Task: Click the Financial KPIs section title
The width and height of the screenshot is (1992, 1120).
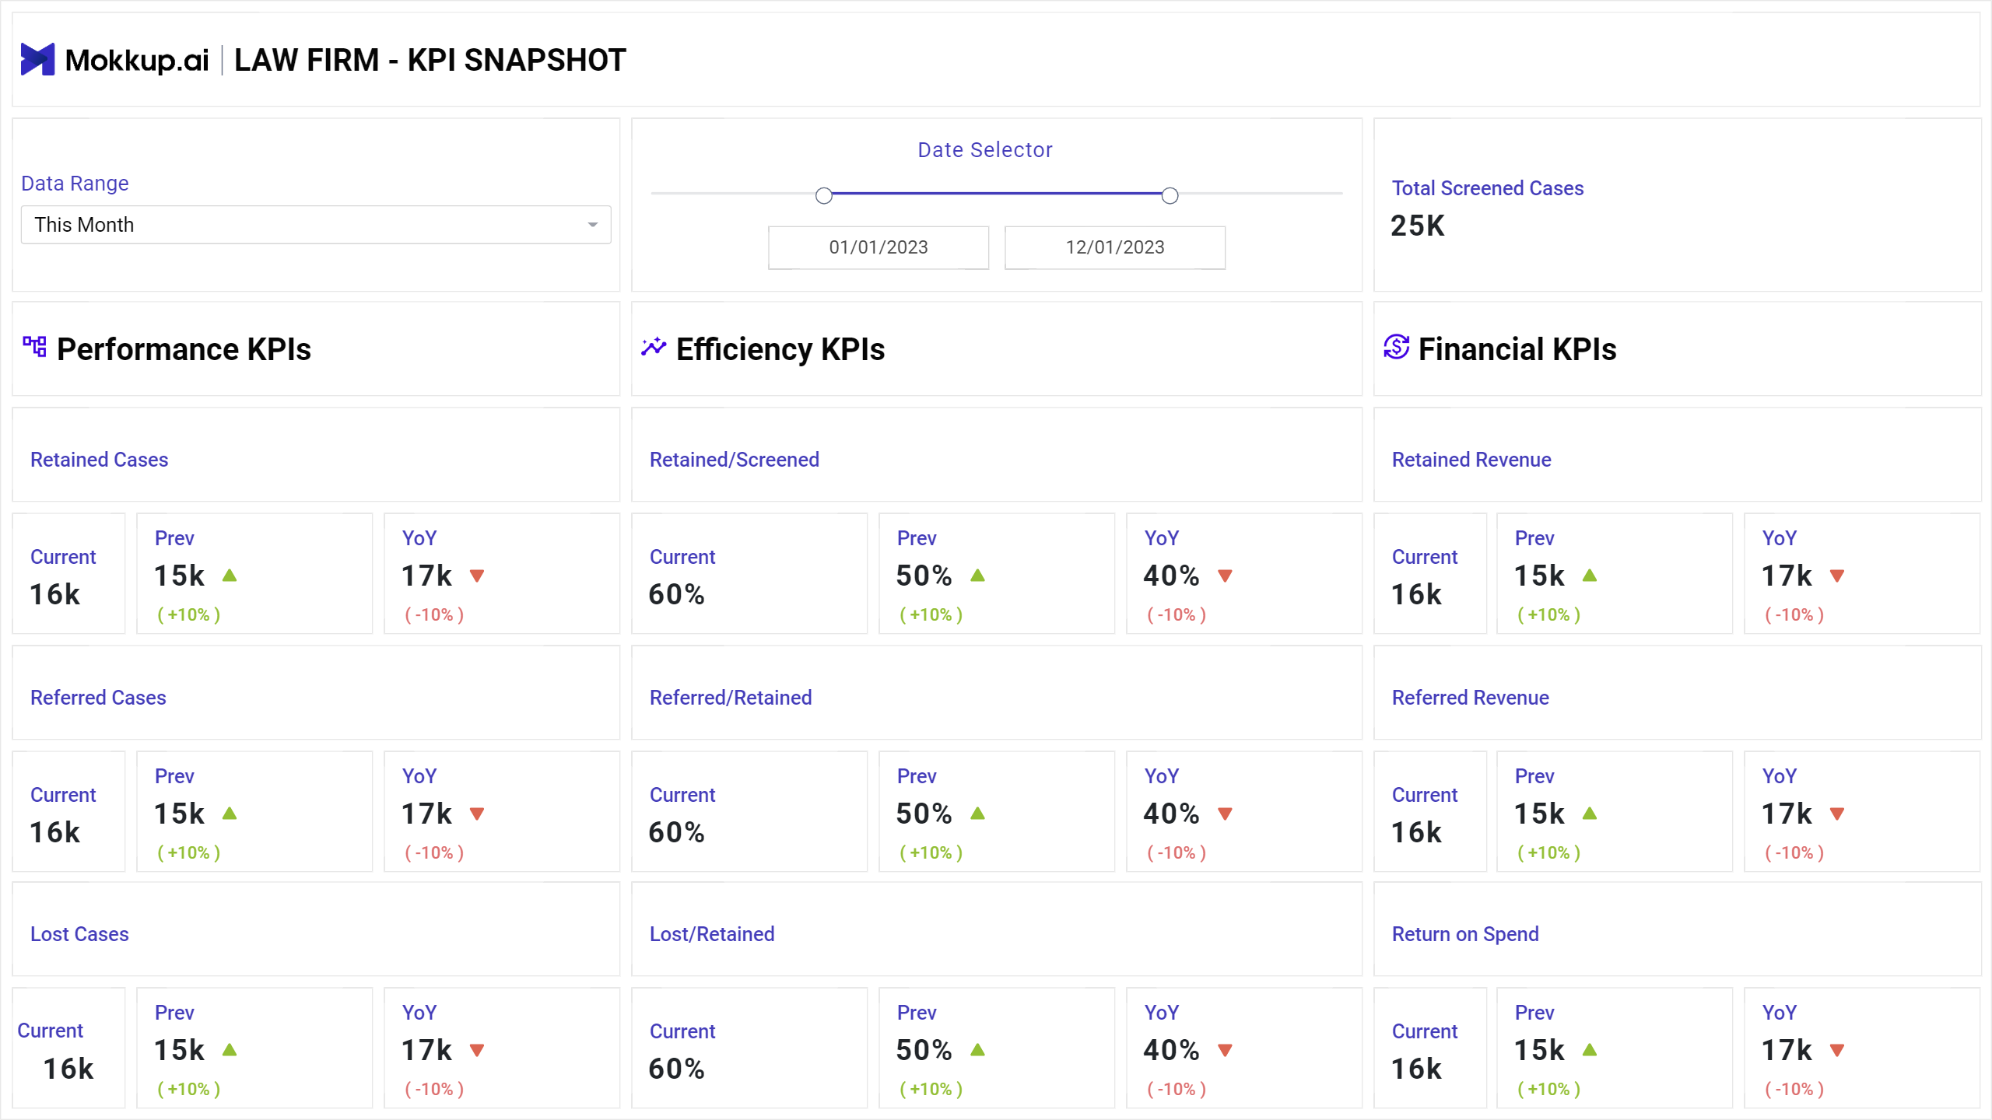Action: pyautogui.click(x=1517, y=349)
